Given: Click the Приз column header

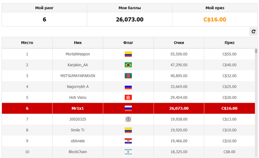Looking at the screenshot, I should pyautogui.click(x=229, y=43).
